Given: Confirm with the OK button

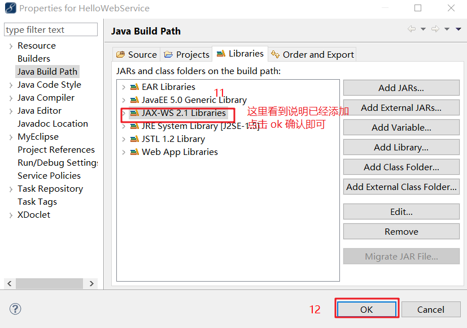Looking at the screenshot, I should click(366, 309).
